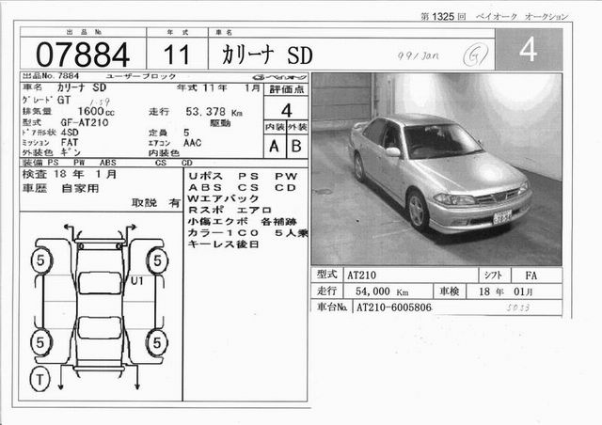Click the 年式 11年 1月 entry
The width and height of the screenshot is (602, 425).
pyautogui.click(x=218, y=88)
